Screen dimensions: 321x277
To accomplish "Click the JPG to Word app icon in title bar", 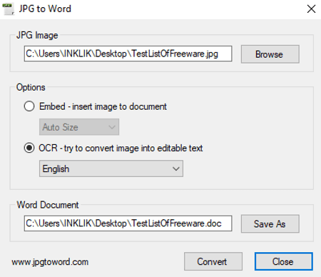I will tap(8, 9).
